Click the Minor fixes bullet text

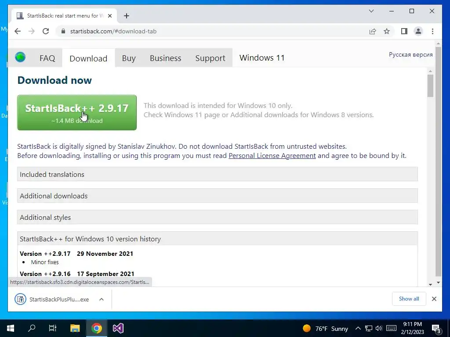coord(45,262)
